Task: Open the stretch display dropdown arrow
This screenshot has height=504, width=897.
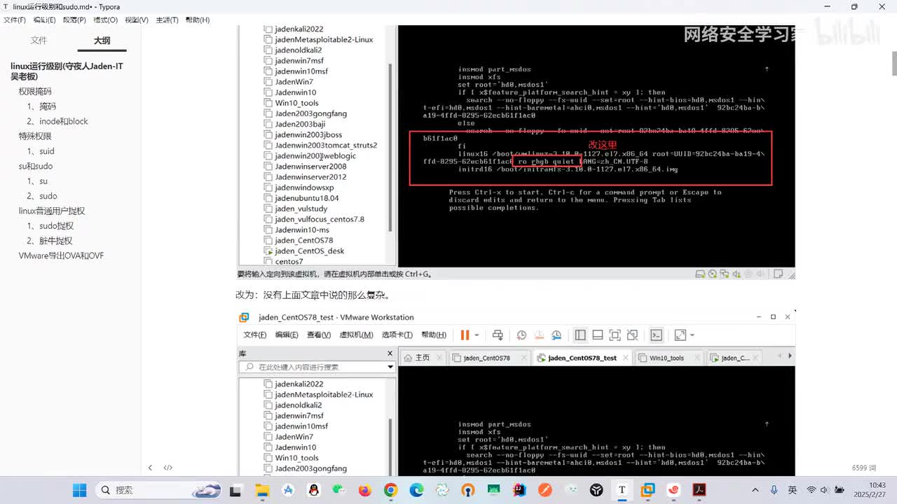Action: pos(692,335)
